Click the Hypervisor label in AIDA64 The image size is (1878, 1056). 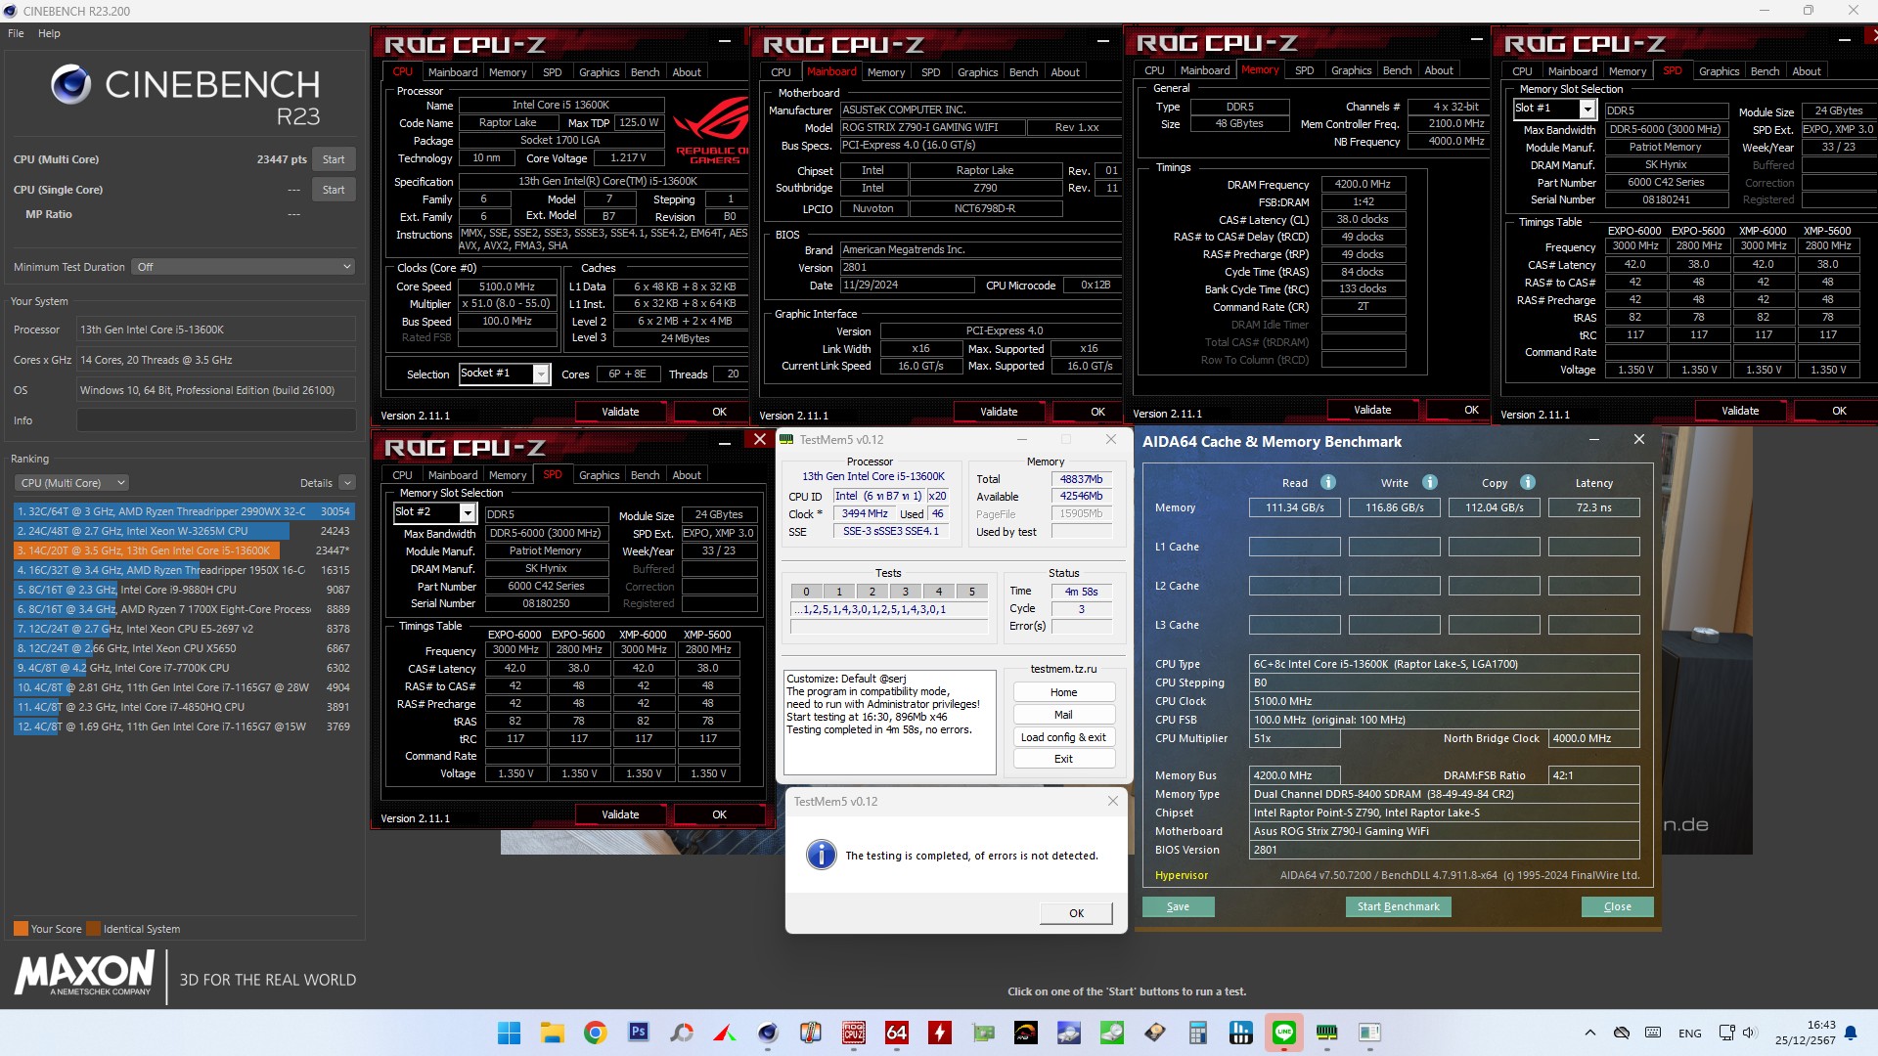1182,876
